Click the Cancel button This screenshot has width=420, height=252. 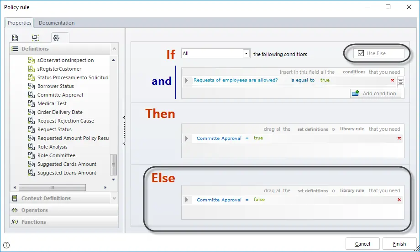pos(362,244)
